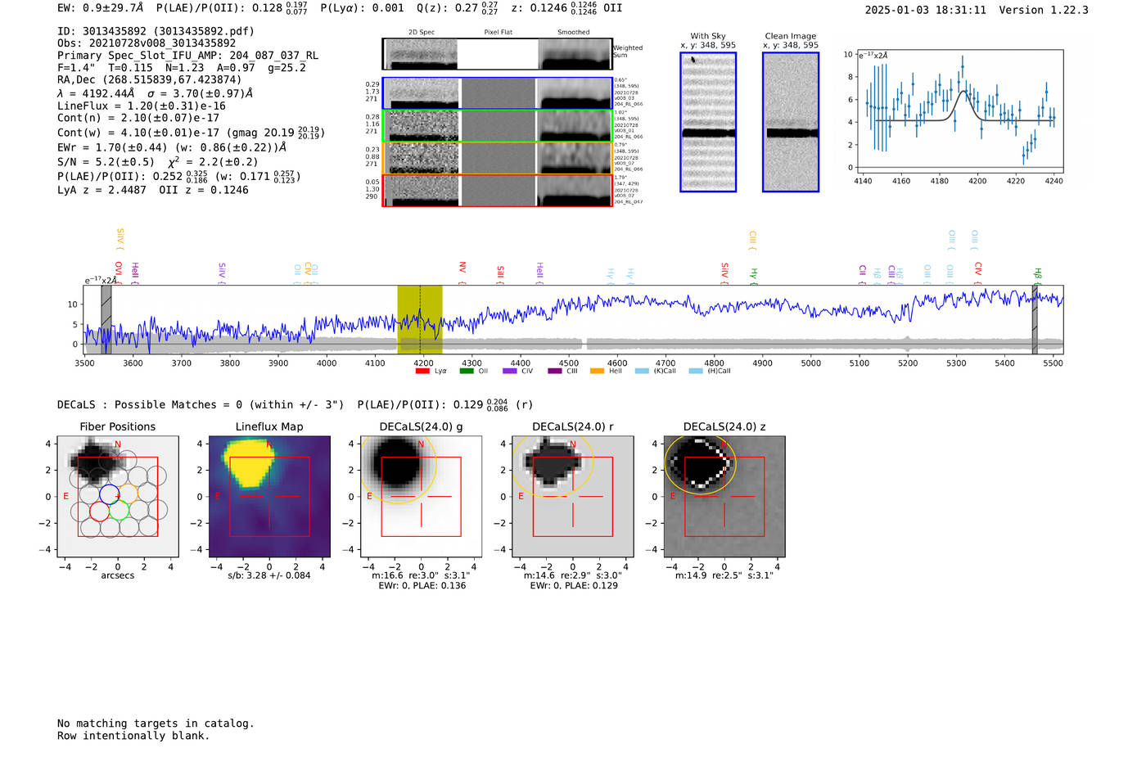Click the DECaLS Possible Matches = 0 line
The height and width of the screenshot is (780, 1146).
[x=201, y=404]
